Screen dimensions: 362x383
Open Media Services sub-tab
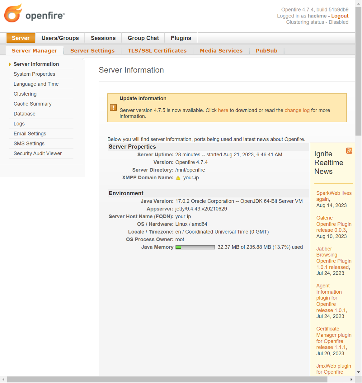221,51
